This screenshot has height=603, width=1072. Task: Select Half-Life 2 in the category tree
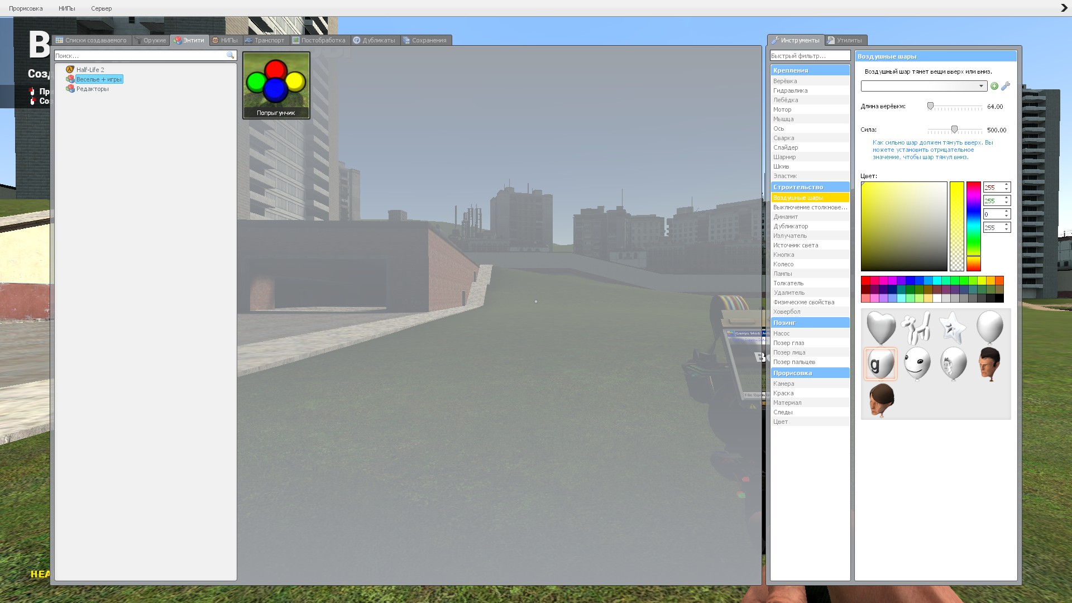[x=90, y=70]
